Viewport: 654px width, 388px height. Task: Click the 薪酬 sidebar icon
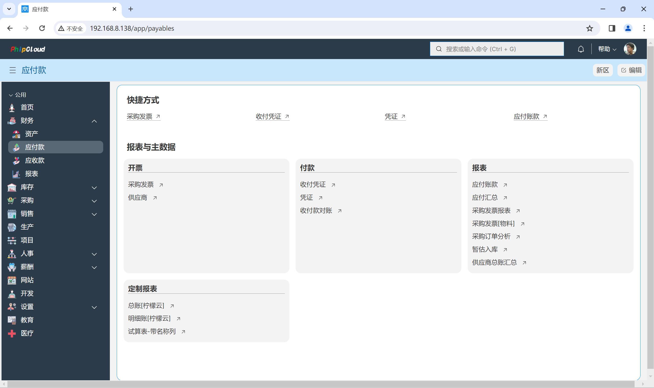12,267
